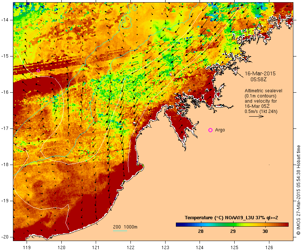Click the -14 latitude axis label
303x251 pixels.
click(4, 20)
